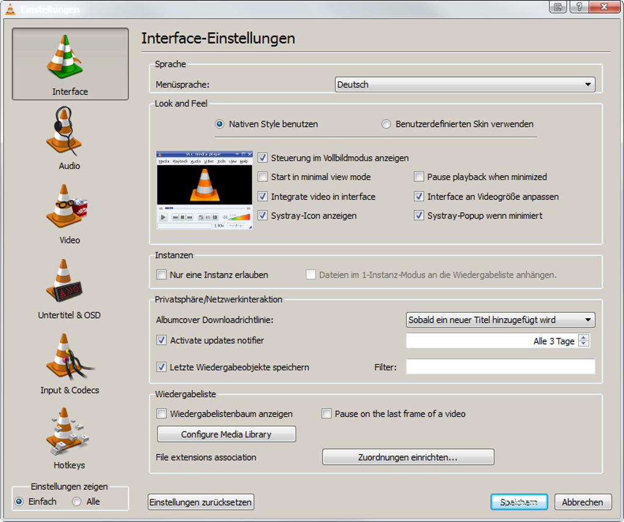Click the Interface-Einstellungen heading
The image size is (624, 522).
click(x=218, y=38)
